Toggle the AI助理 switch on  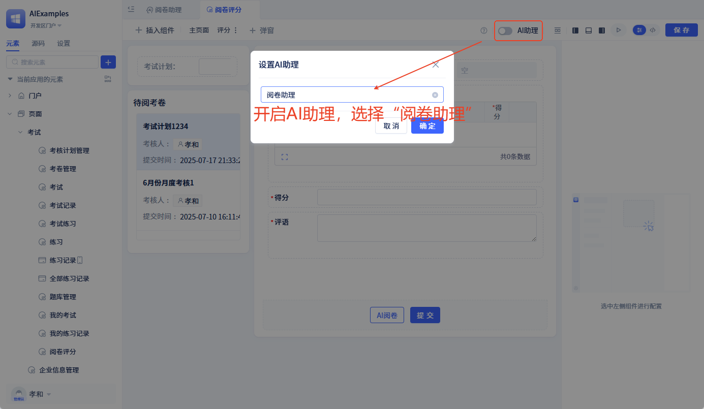click(x=505, y=30)
